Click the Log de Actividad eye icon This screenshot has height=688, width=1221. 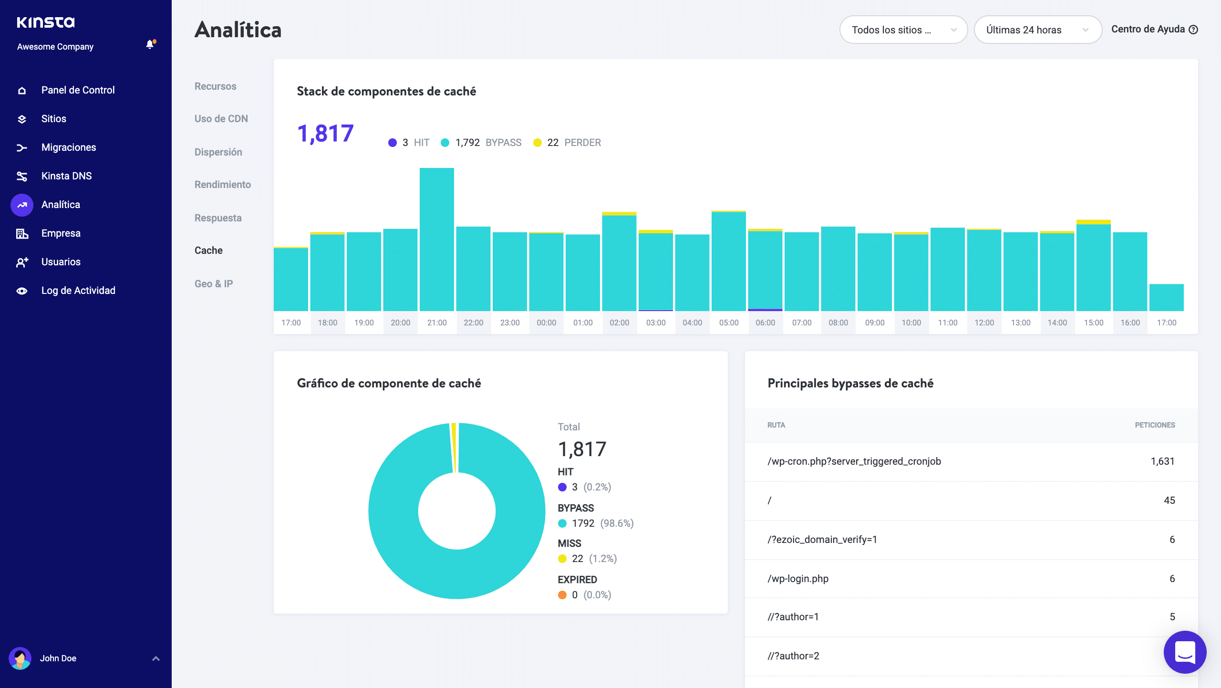(x=22, y=291)
